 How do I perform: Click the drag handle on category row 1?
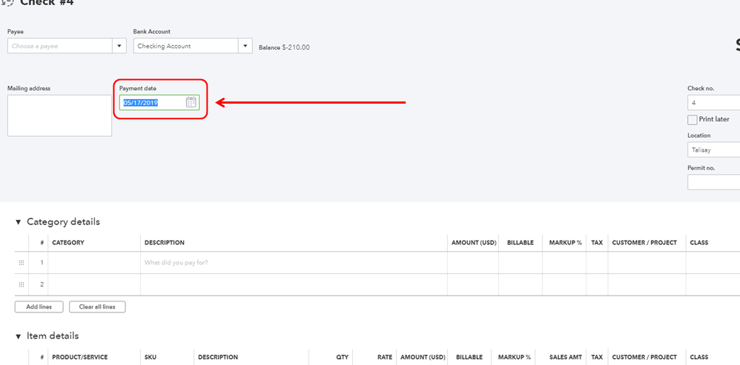click(22, 263)
